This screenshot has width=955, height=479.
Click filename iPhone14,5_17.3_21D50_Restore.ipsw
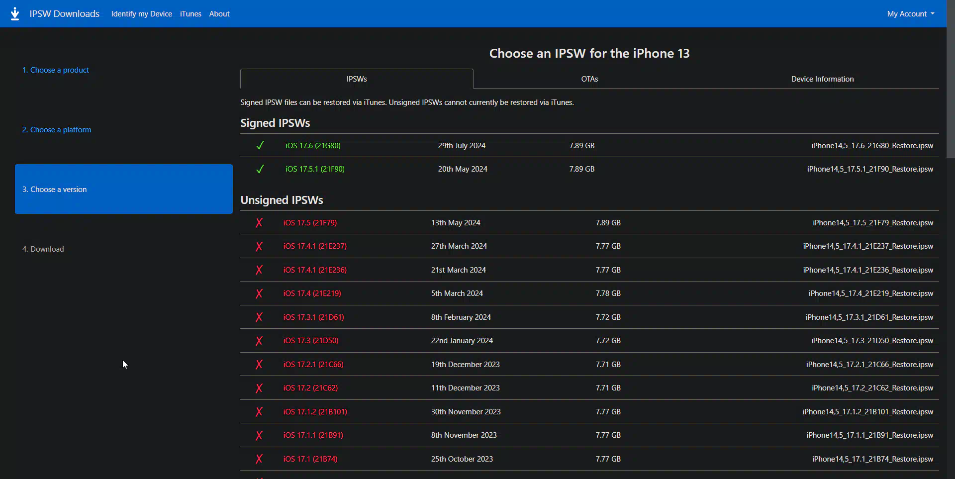click(x=872, y=341)
